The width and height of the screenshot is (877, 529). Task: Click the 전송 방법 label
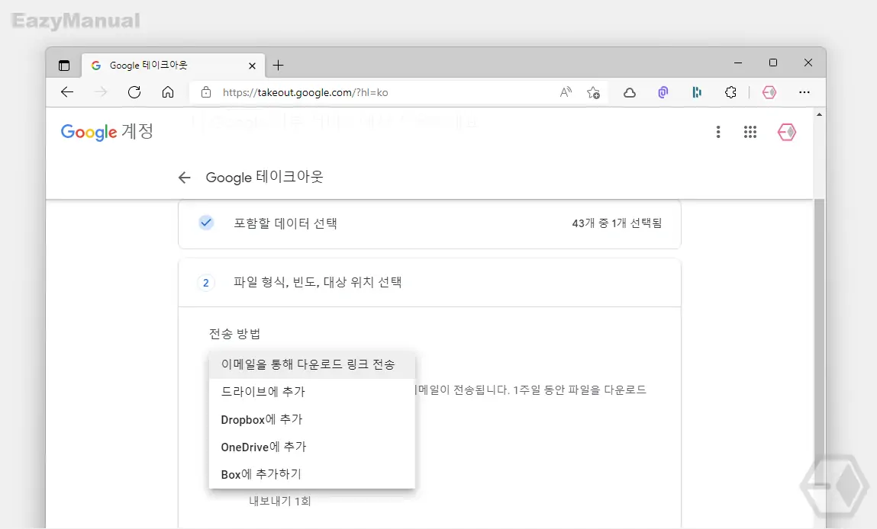234,334
